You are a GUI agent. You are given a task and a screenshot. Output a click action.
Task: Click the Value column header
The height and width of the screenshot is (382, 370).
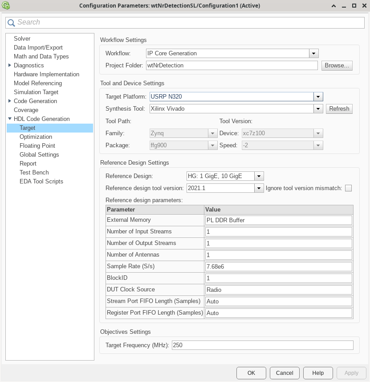click(279, 210)
